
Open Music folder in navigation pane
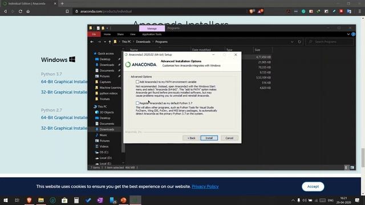click(103, 135)
